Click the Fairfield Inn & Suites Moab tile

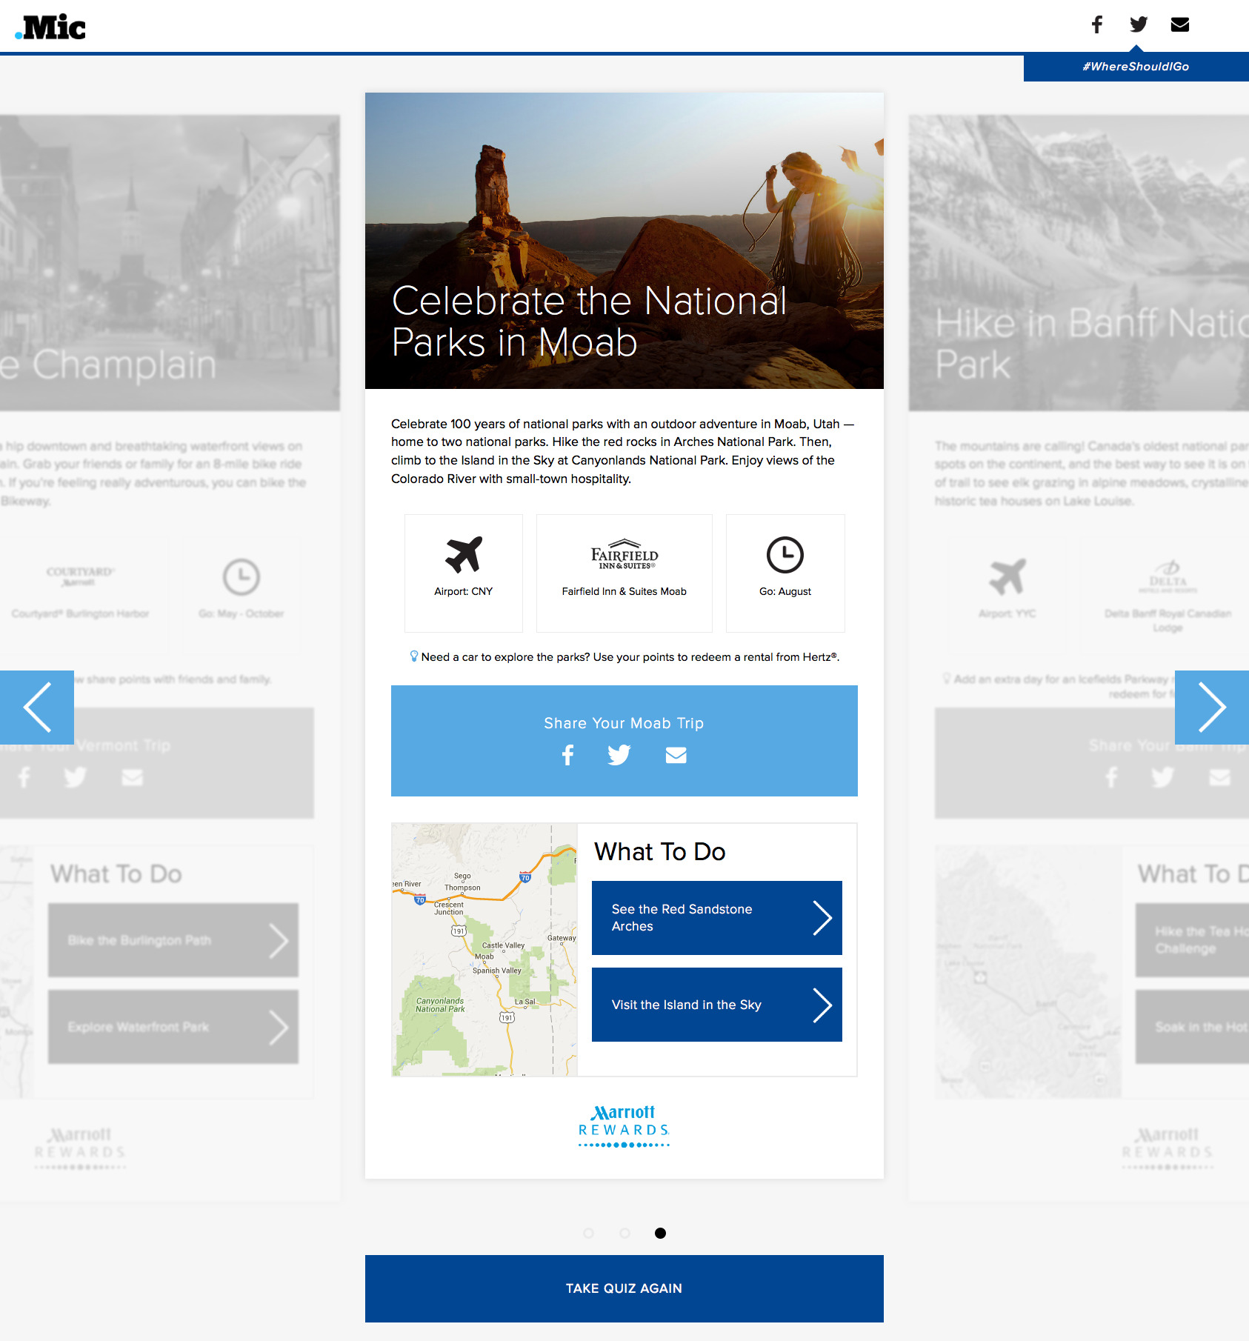[x=624, y=573]
